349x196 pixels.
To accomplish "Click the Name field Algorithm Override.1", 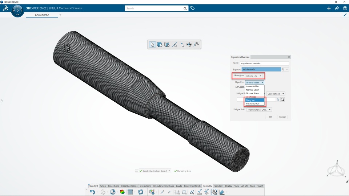I will click(x=264, y=63).
